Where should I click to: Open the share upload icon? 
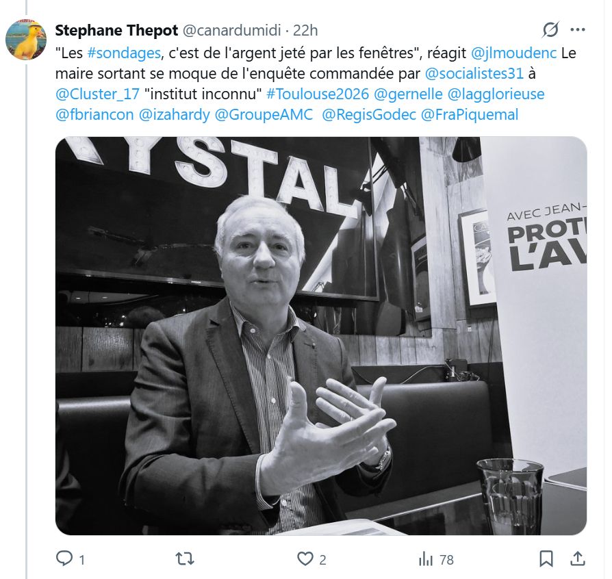[x=578, y=558]
